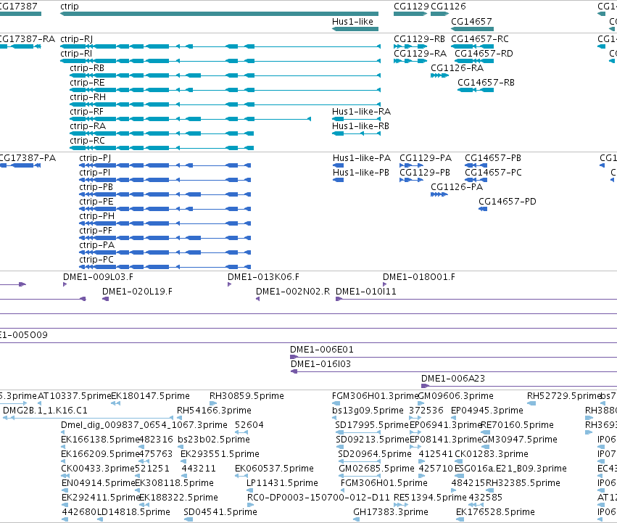Screen dimensions: 617x523
Task: Select the ctrip-PE protein label
Action: pyautogui.click(x=96, y=202)
